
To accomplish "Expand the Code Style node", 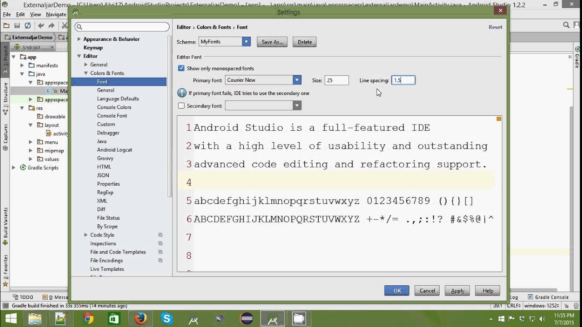I will click(x=86, y=235).
